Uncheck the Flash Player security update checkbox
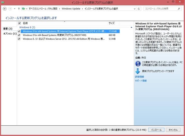The height and width of the screenshot is (136, 185). pyautogui.click(x=19, y=31)
